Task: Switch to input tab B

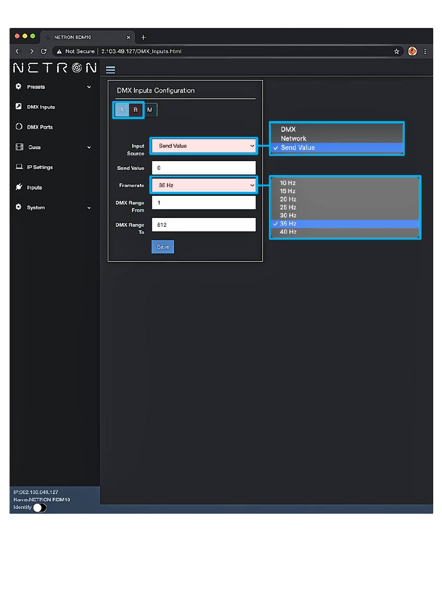Action: pyautogui.click(x=135, y=110)
